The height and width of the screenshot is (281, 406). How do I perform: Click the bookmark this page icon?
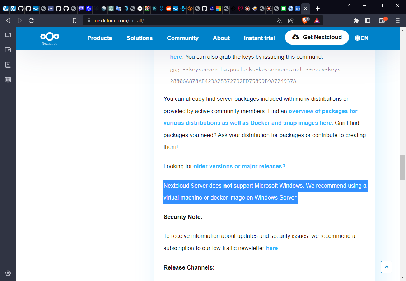click(x=75, y=20)
